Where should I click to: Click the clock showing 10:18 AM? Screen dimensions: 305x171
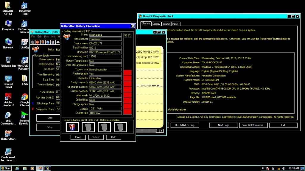pyautogui.click(x=294, y=169)
